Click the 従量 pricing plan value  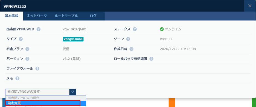[66, 49]
